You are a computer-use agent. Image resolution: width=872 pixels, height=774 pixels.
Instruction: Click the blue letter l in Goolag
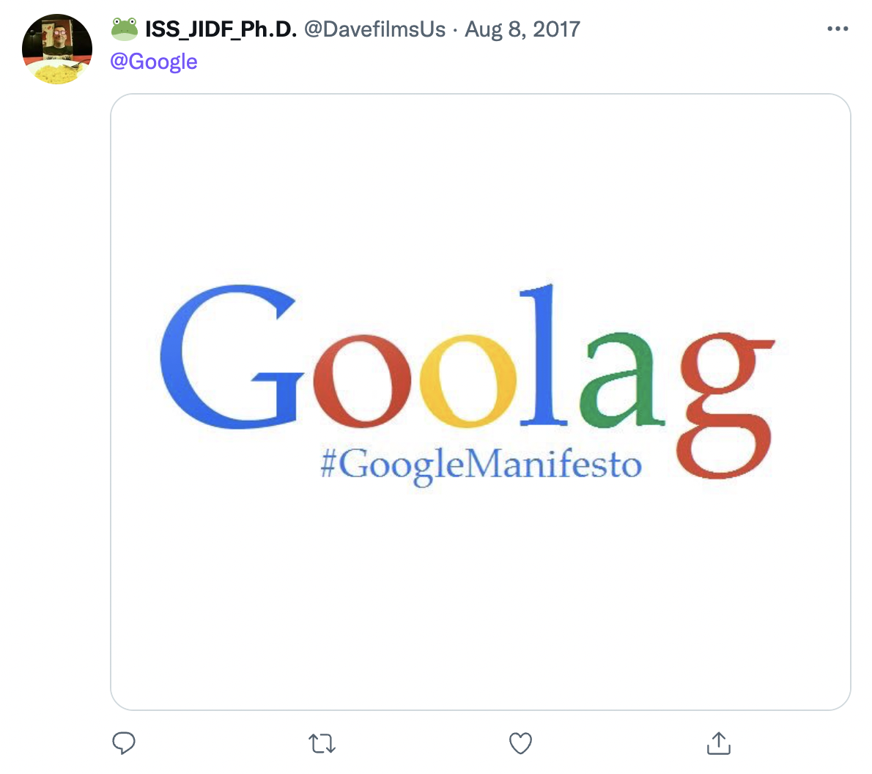coord(544,355)
